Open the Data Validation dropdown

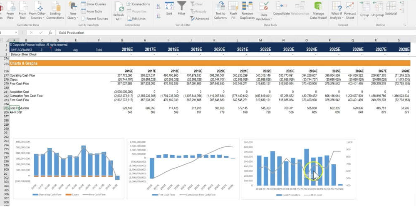click(263, 19)
